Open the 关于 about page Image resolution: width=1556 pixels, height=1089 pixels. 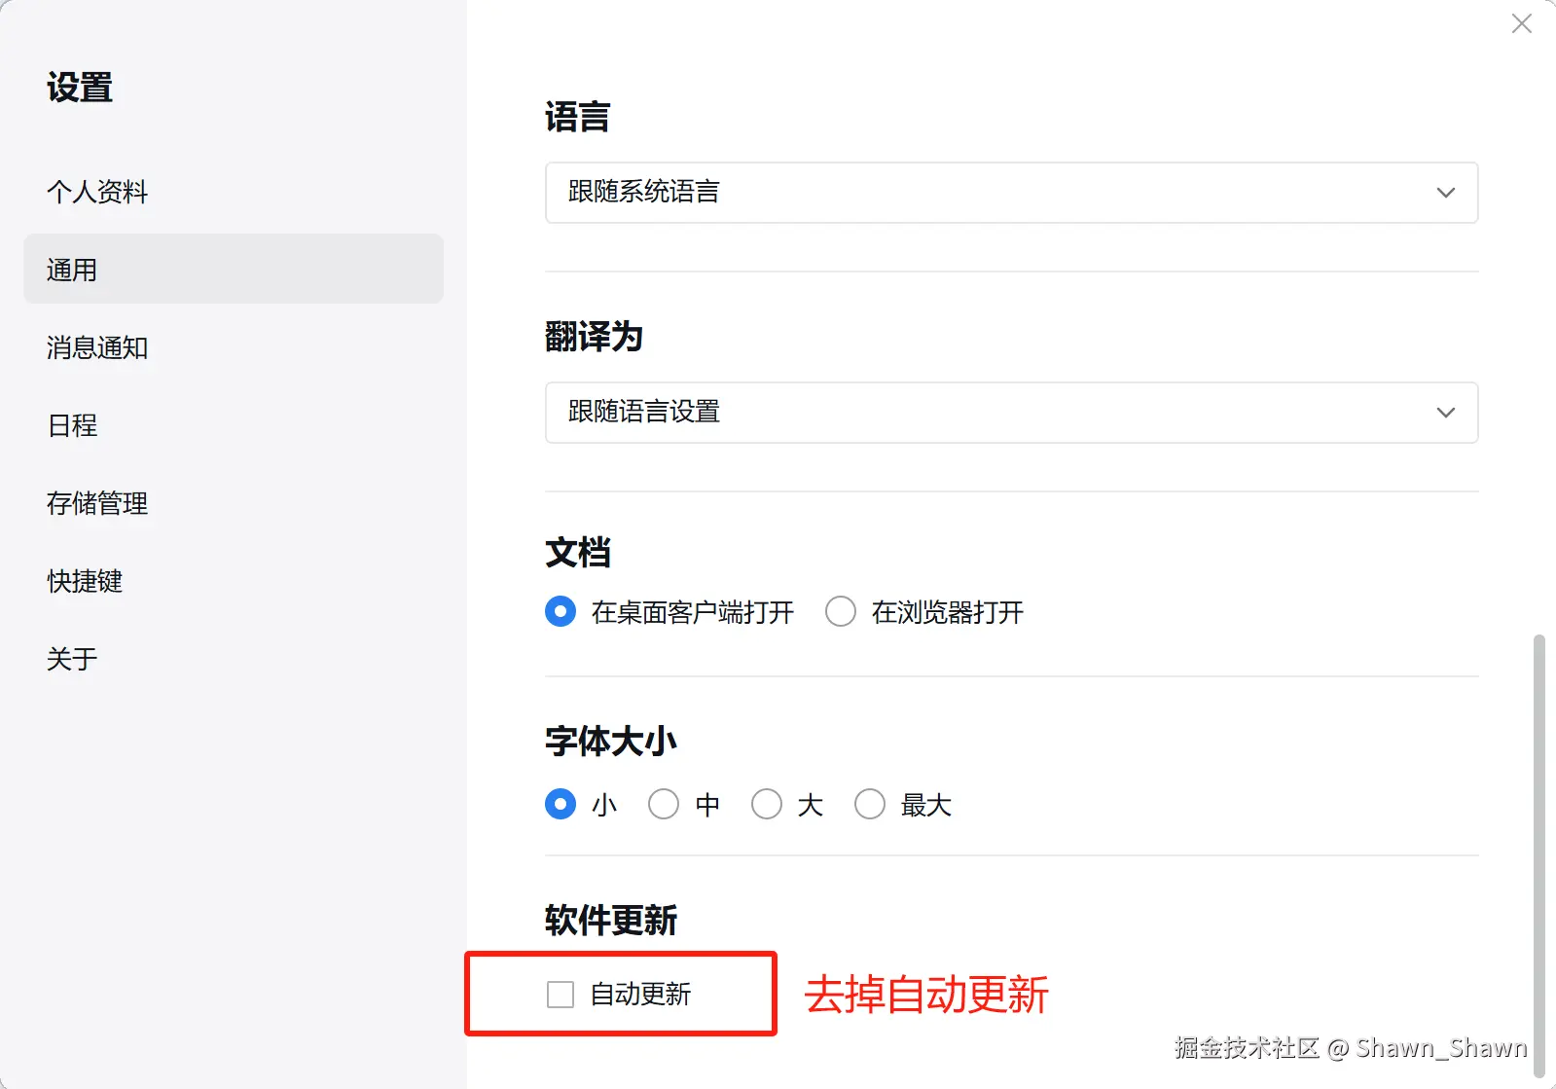coord(73,659)
